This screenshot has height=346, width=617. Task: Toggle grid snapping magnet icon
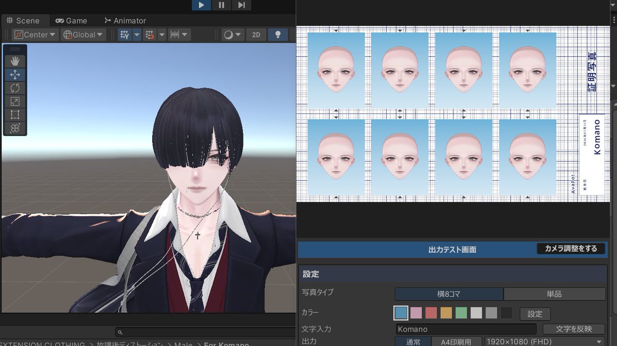(150, 34)
